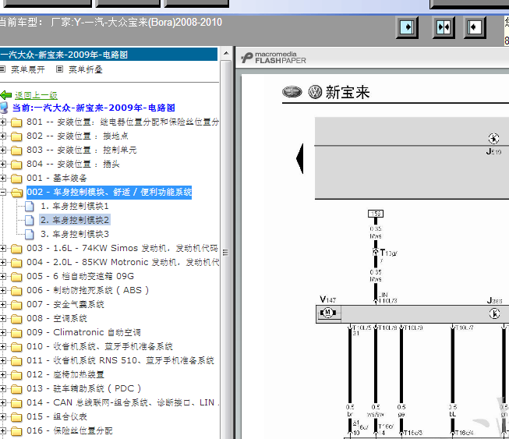Click folder icon of 016 保险丝
The image size is (509, 439).
coord(16,431)
